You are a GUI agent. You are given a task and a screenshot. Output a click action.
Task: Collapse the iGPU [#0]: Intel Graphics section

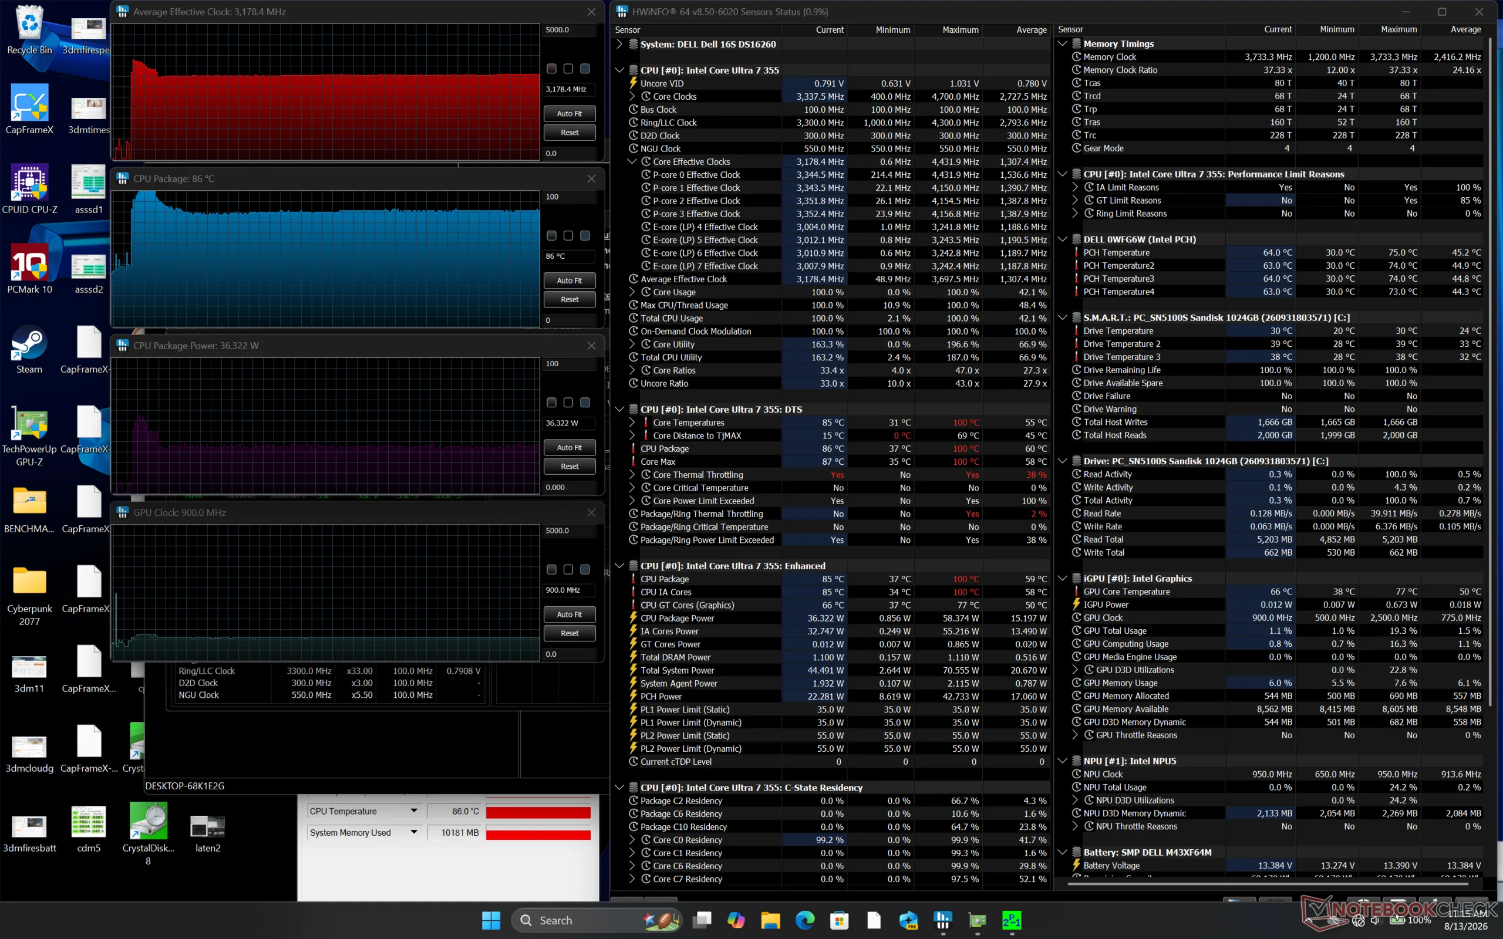[1062, 578]
